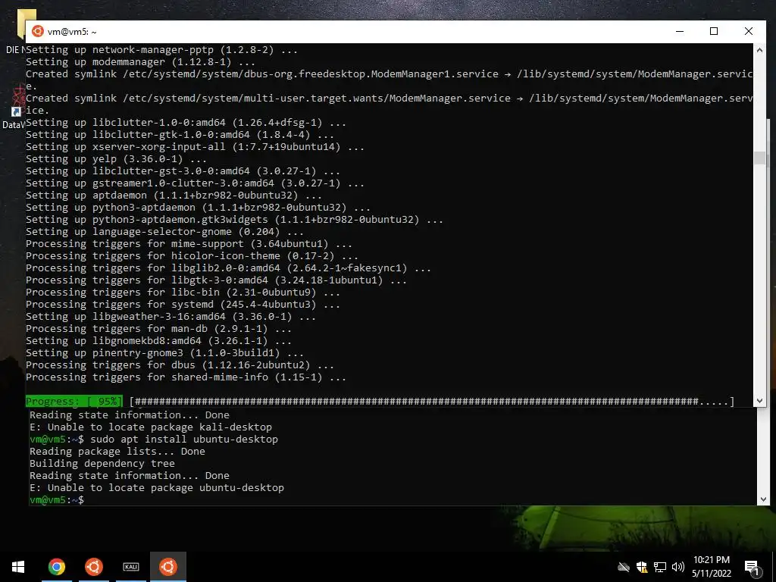
Task: Click the DataV desktop shortcut icon
Action: pyautogui.click(x=17, y=102)
